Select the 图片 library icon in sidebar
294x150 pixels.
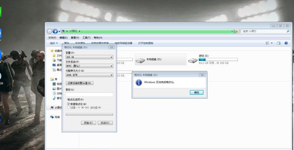click(54, 88)
